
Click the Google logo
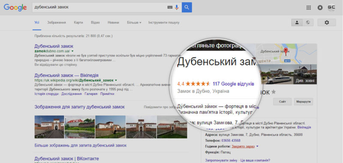tap(15, 7)
